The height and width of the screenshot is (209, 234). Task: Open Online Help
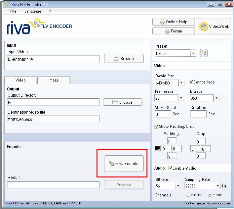coord(174,22)
